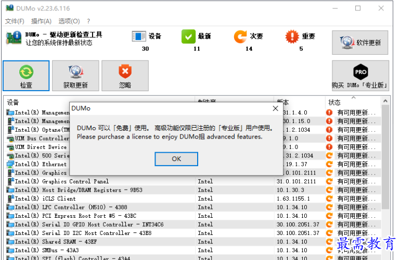Click device icon beside UMDF Direct Device
Image resolution: width=400 pixels, height=260 pixels.
(10, 147)
